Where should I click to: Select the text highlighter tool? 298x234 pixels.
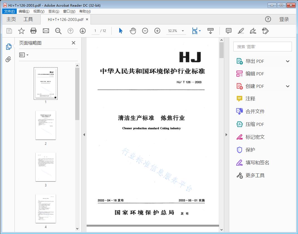[241, 31]
